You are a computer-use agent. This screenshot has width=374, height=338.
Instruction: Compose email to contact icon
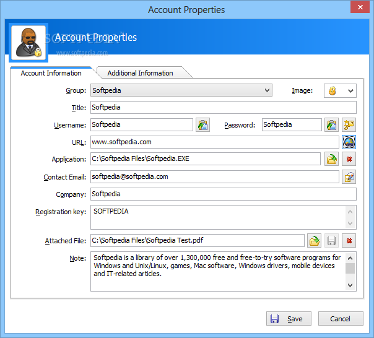click(x=349, y=177)
